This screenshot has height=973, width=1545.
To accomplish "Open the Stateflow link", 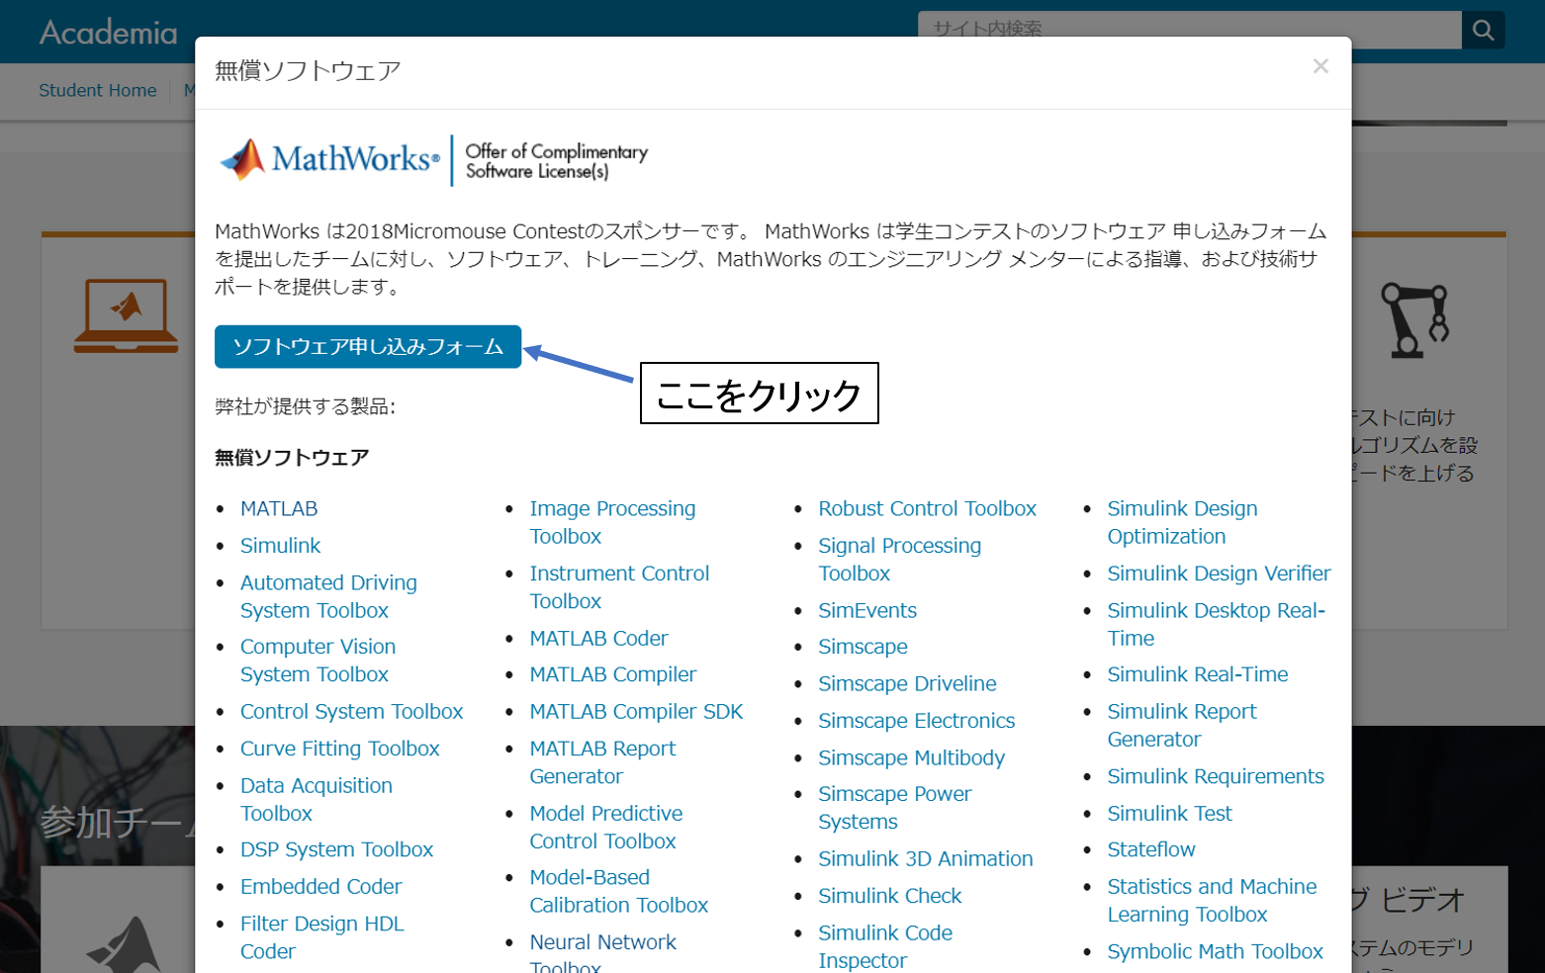I will pos(1151,849).
